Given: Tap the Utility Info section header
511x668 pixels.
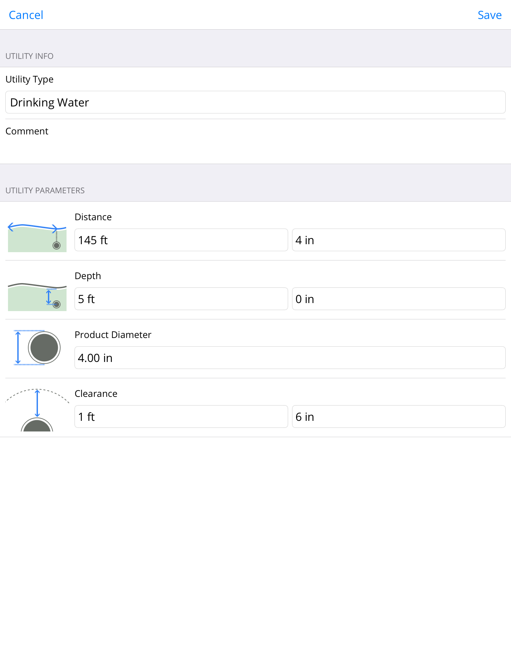Looking at the screenshot, I should [30, 56].
